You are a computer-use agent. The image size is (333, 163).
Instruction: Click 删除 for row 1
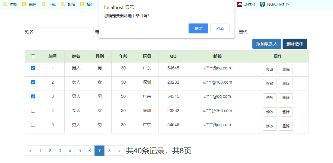(286, 69)
